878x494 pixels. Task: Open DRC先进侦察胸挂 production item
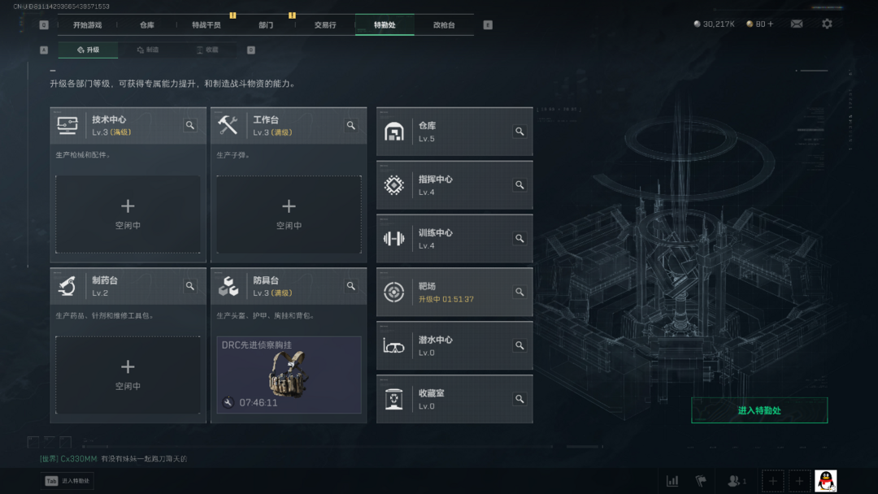[289, 375]
